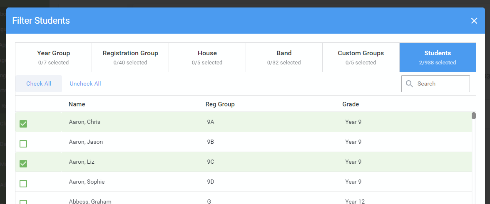Open the Registration Group tab
Screen dimensions: 490x204
point(130,57)
